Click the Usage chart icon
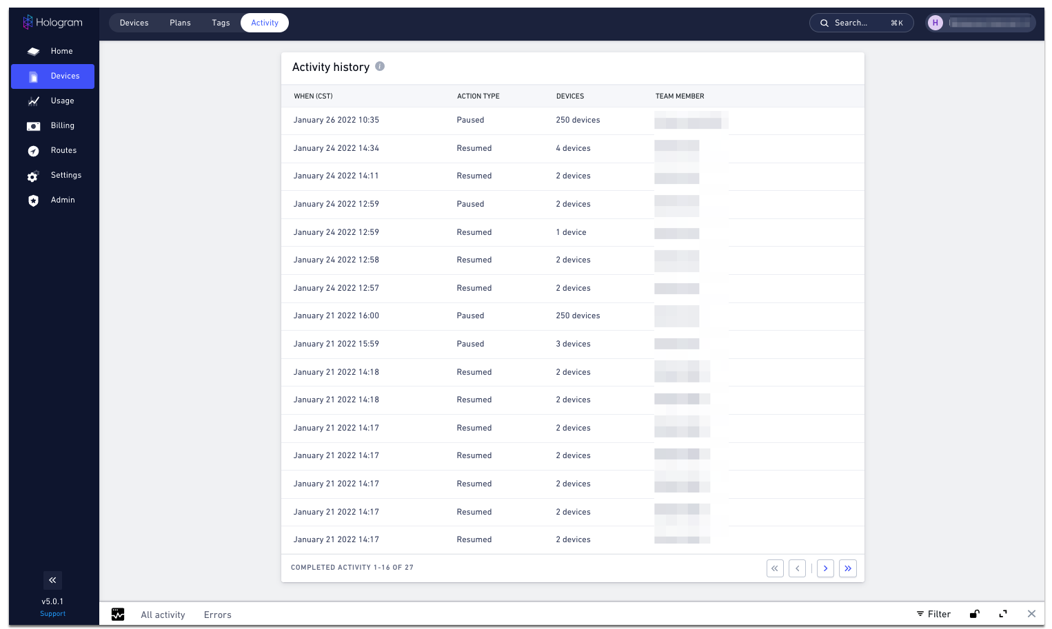1052x629 pixels. point(33,101)
